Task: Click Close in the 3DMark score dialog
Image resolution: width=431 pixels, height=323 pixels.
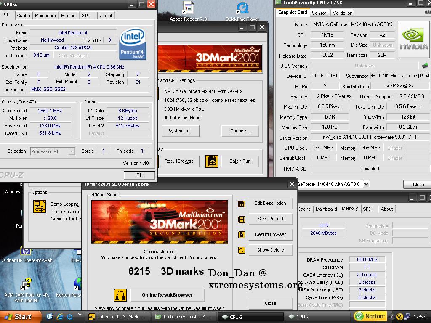Action: point(271,303)
